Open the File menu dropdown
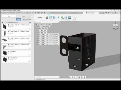The width and height of the screenshot is (121, 90). click(39, 13)
